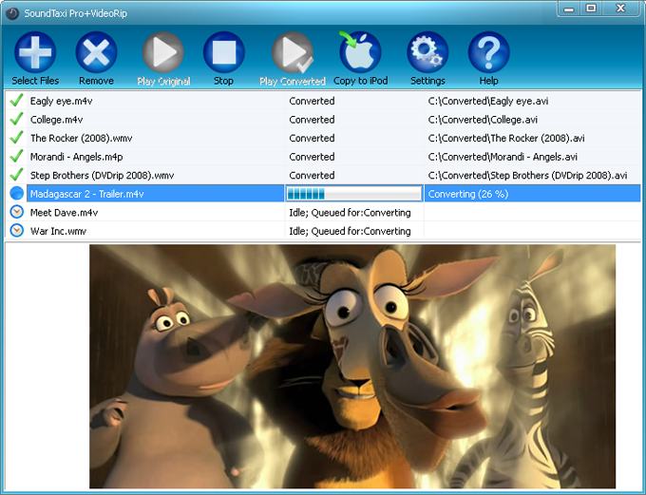This screenshot has height=495, width=646.
Task: Click queued status of War Inc.wmv
Action: [350, 231]
